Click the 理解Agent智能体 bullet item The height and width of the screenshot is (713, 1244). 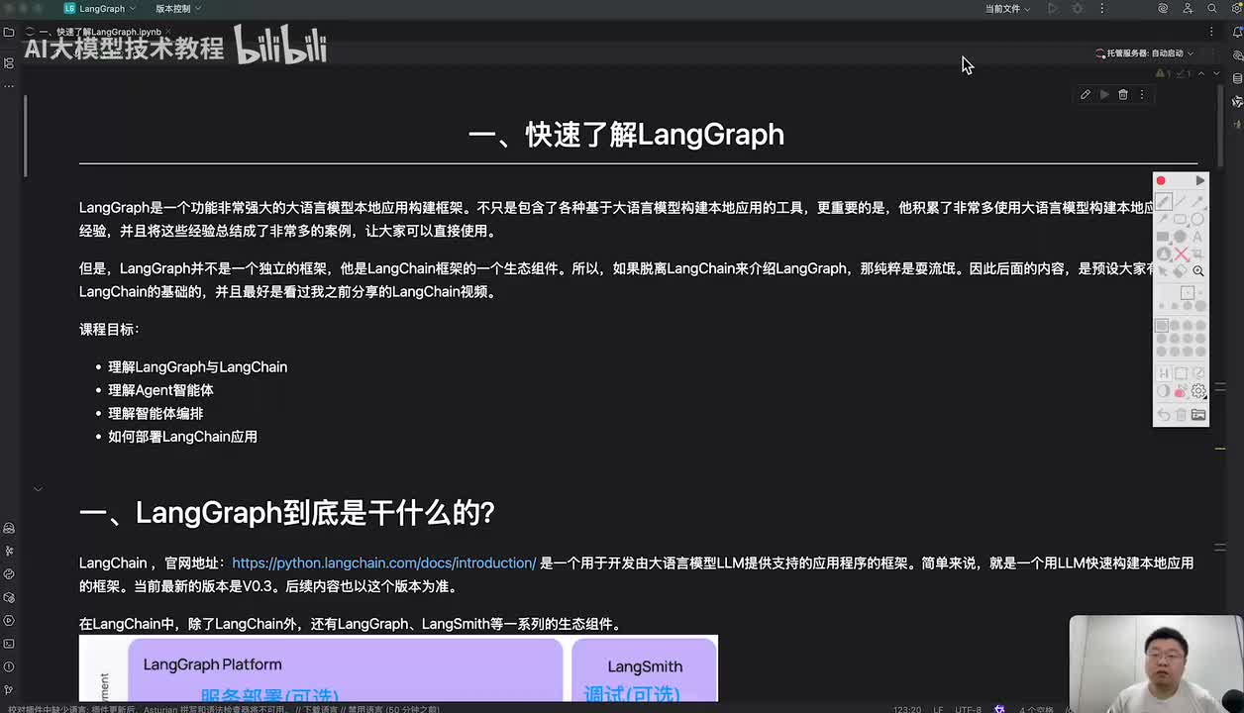click(x=160, y=390)
